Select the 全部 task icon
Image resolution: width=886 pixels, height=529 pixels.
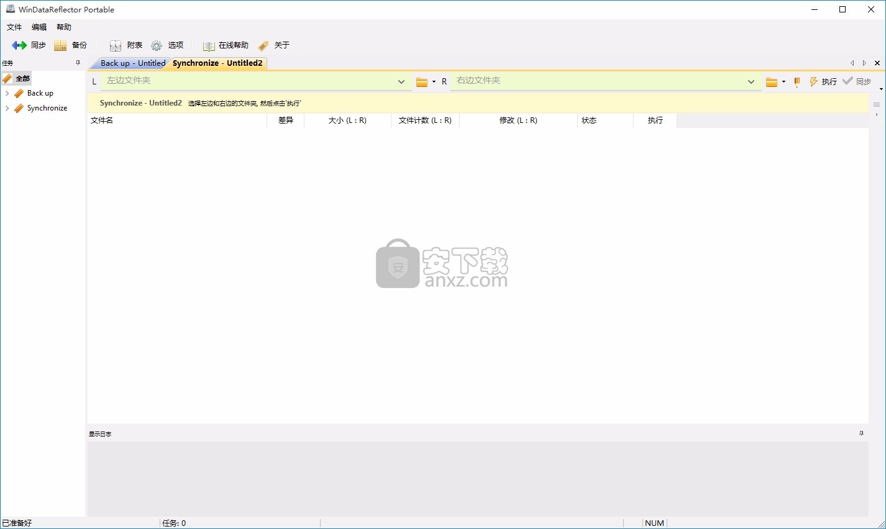(x=7, y=78)
